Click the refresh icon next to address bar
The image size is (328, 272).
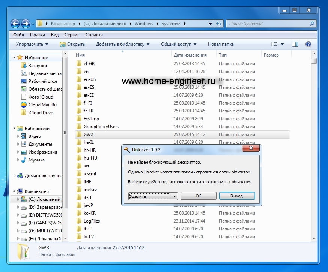click(x=219, y=24)
